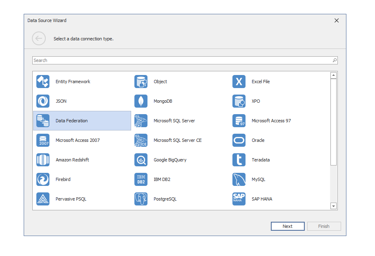
Task: Select the 'Excel File' label
Action: (x=261, y=82)
